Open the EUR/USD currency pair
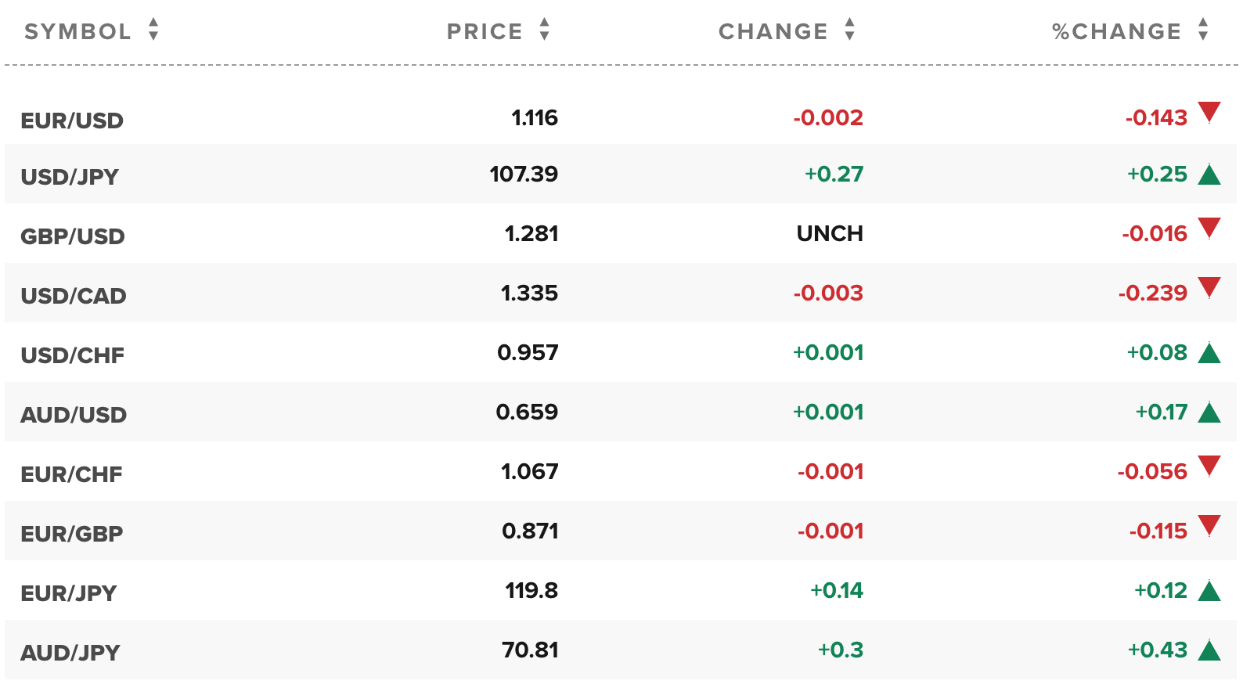Screen dimensions: 1243x695 click(72, 121)
